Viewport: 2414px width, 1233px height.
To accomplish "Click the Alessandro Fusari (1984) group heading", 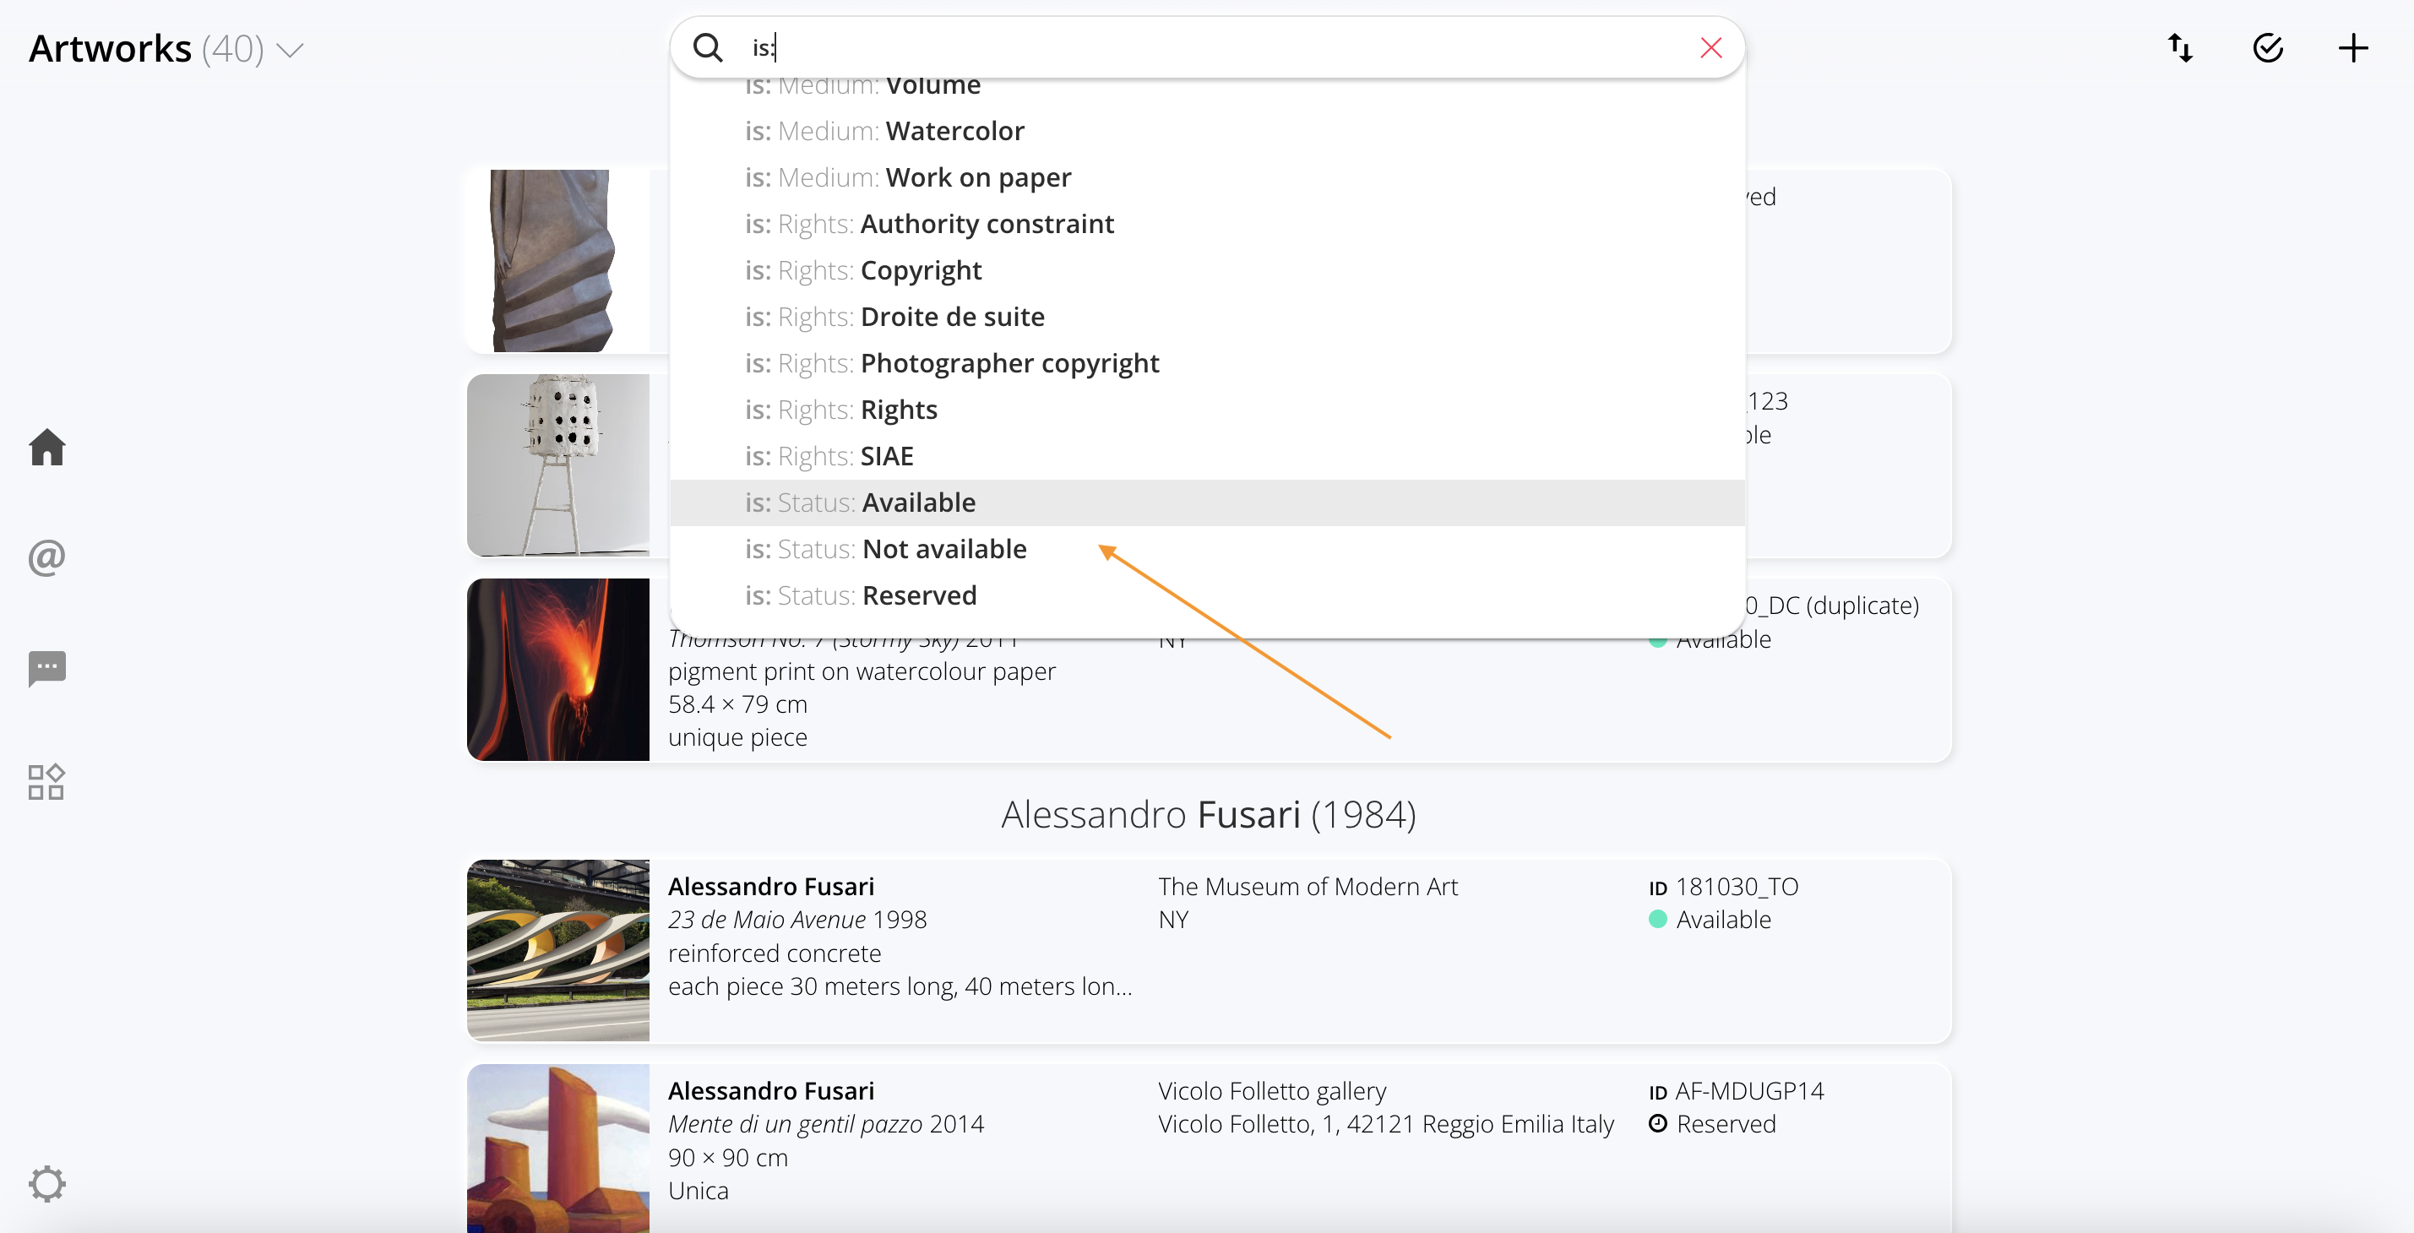I will [x=1209, y=815].
